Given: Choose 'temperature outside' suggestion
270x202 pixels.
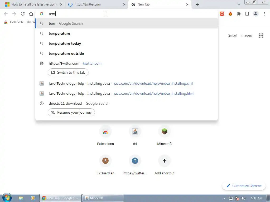Looking at the screenshot, I should click(126, 53).
